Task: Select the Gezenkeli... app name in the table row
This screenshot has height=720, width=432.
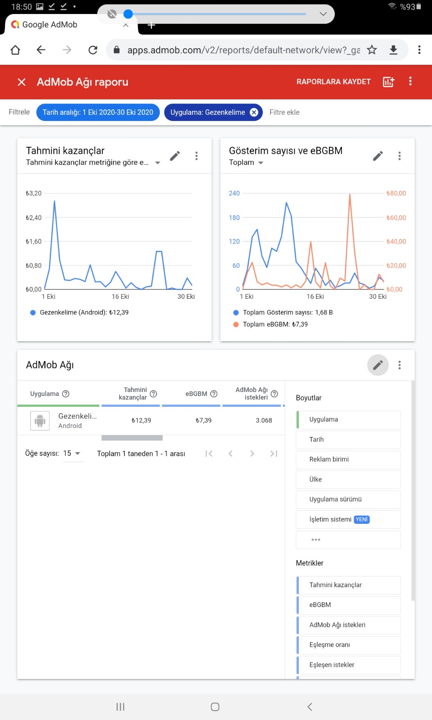Action: [x=77, y=416]
